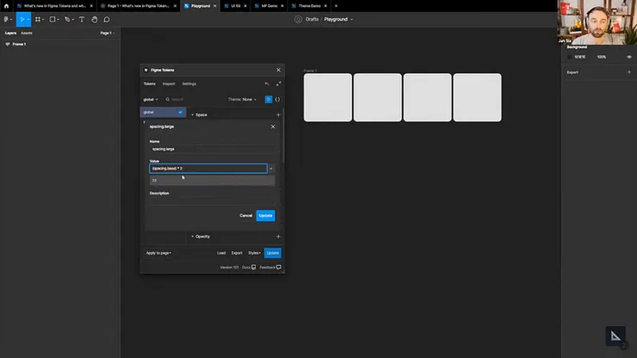
Task: Click the undo arrow in Figma Tokens
Action: [x=267, y=84]
